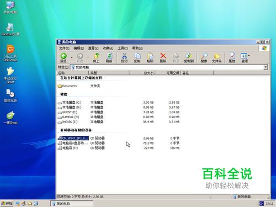Click the red X Delete (删除) icon
Viewport: 276px width, 207px height.
[x=163, y=57]
